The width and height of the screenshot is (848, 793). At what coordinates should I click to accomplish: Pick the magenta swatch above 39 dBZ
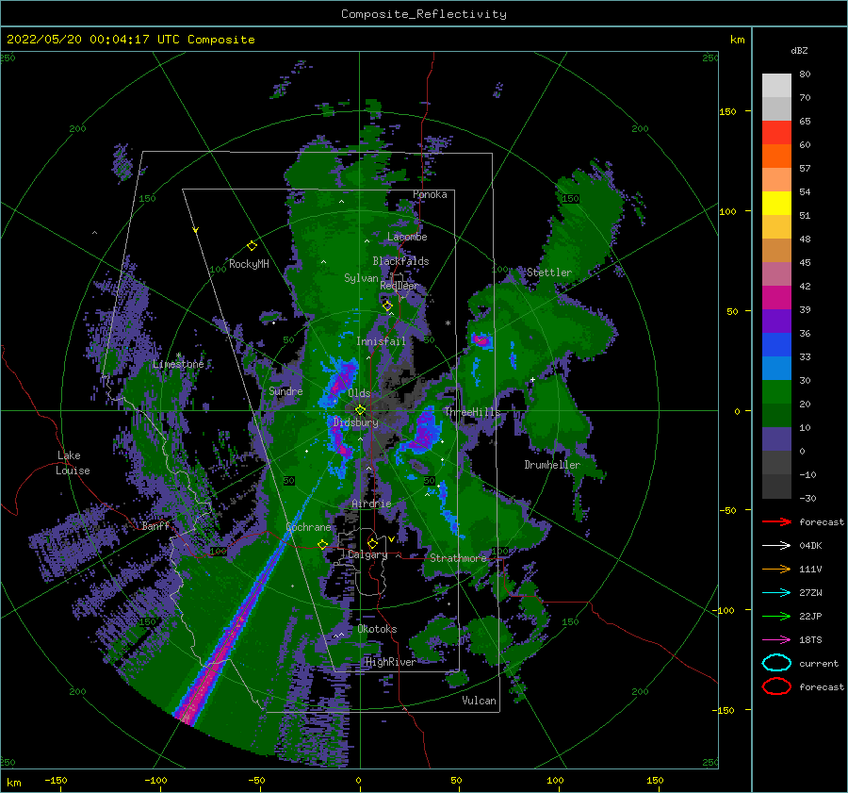[x=776, y=298]
